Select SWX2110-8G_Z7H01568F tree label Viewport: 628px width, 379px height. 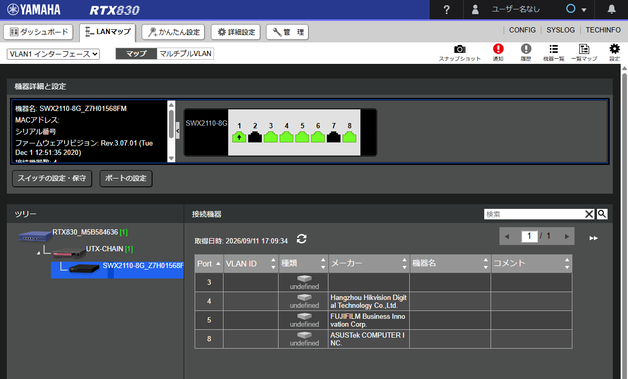pyautogui.click(x=143, y=265)
